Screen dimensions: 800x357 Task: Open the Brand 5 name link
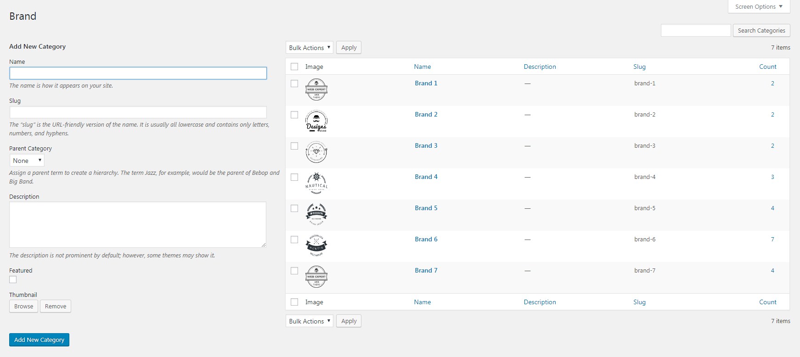coord(426,208)
